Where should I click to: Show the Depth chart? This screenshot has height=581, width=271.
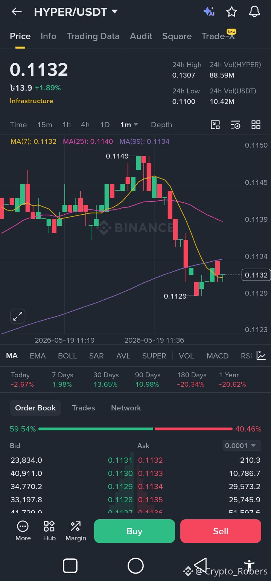coord(161,125)
